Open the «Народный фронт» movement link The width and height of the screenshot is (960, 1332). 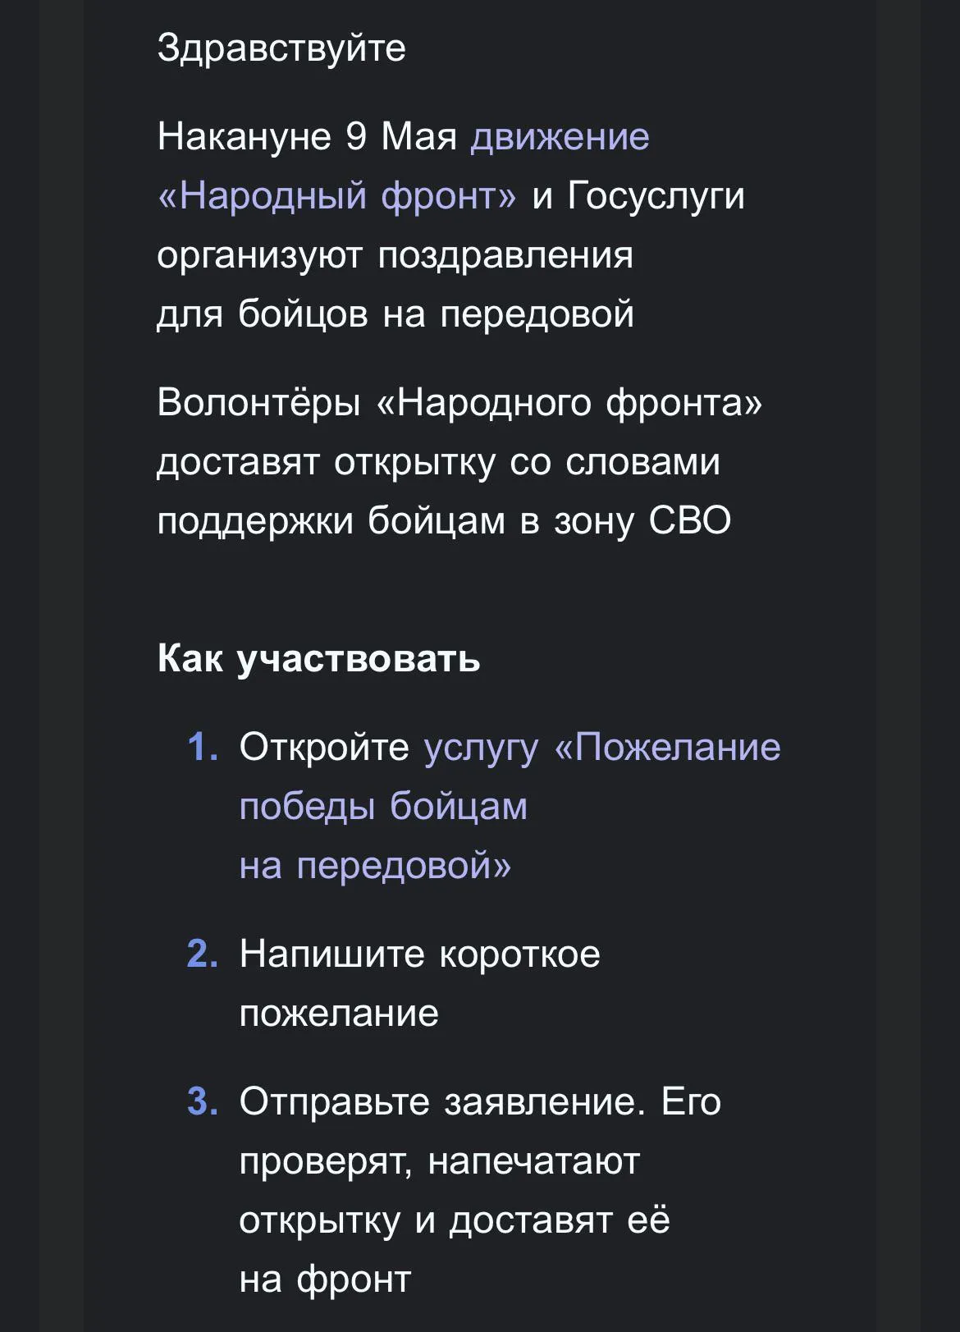337,195
